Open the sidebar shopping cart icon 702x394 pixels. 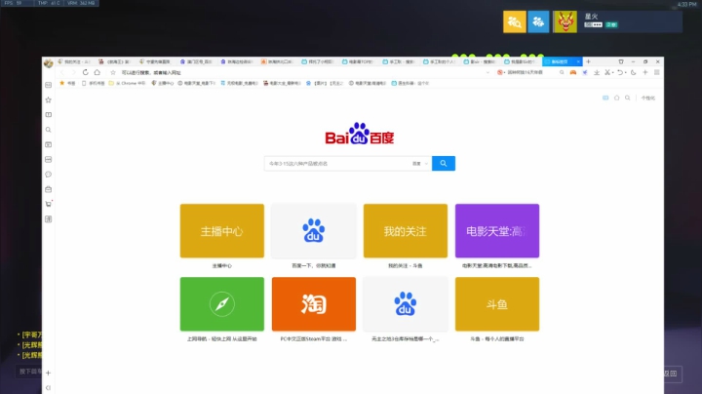49,204
